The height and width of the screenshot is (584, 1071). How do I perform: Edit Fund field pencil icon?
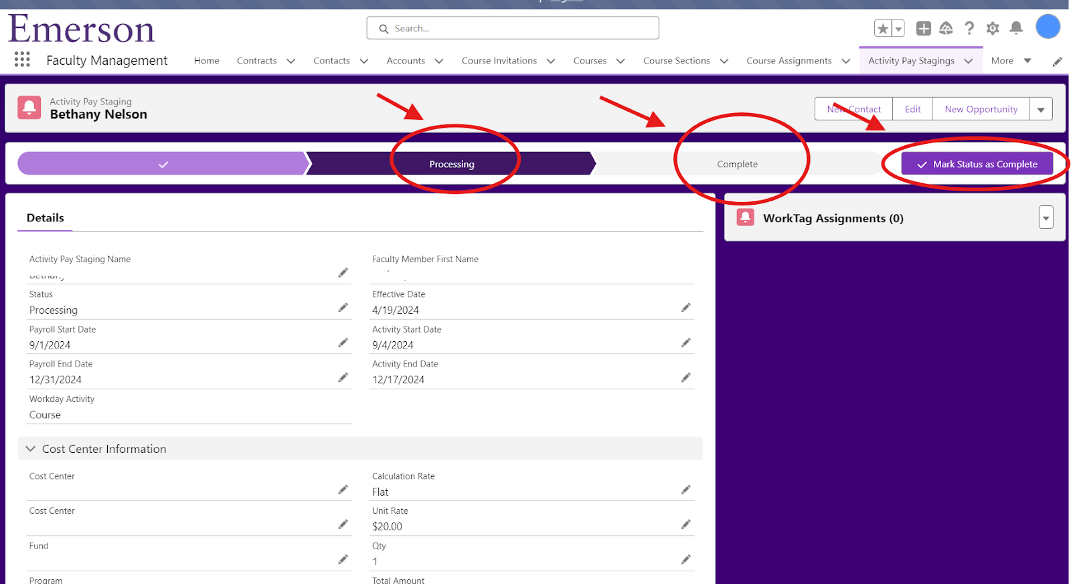point(343,559)
